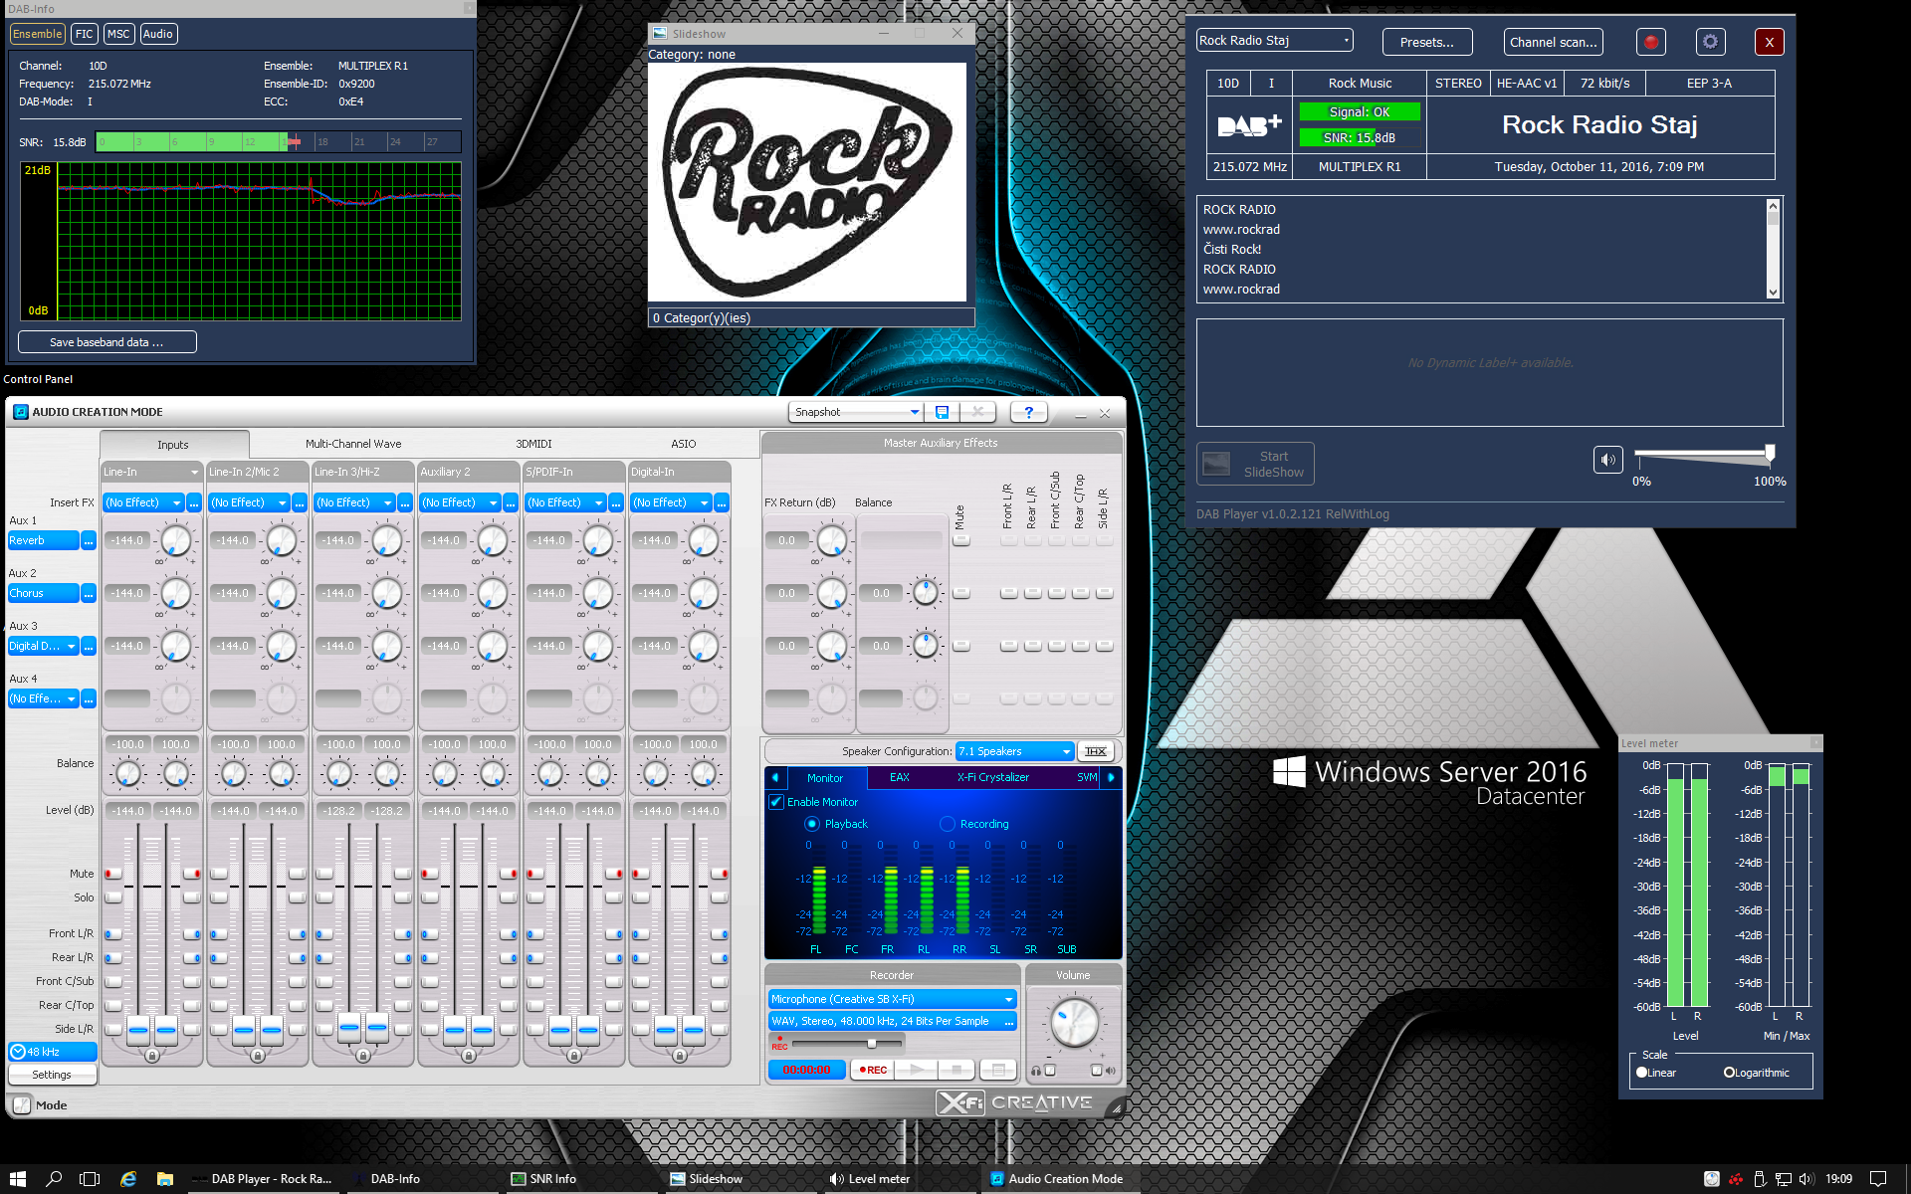Viewport: 1911px width, 1194px height.
Task: Switch to the Audio tab in DAB-Info
Action: coord(158,34)
